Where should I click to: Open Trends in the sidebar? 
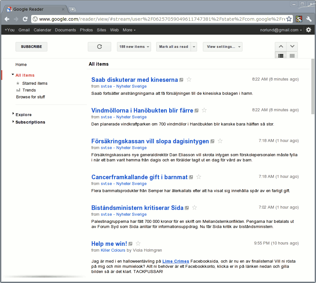[x=29, y=90]
